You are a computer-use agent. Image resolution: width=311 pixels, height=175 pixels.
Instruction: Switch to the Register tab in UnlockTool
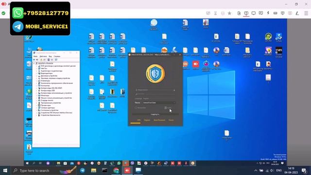click(x=147, y=120)
